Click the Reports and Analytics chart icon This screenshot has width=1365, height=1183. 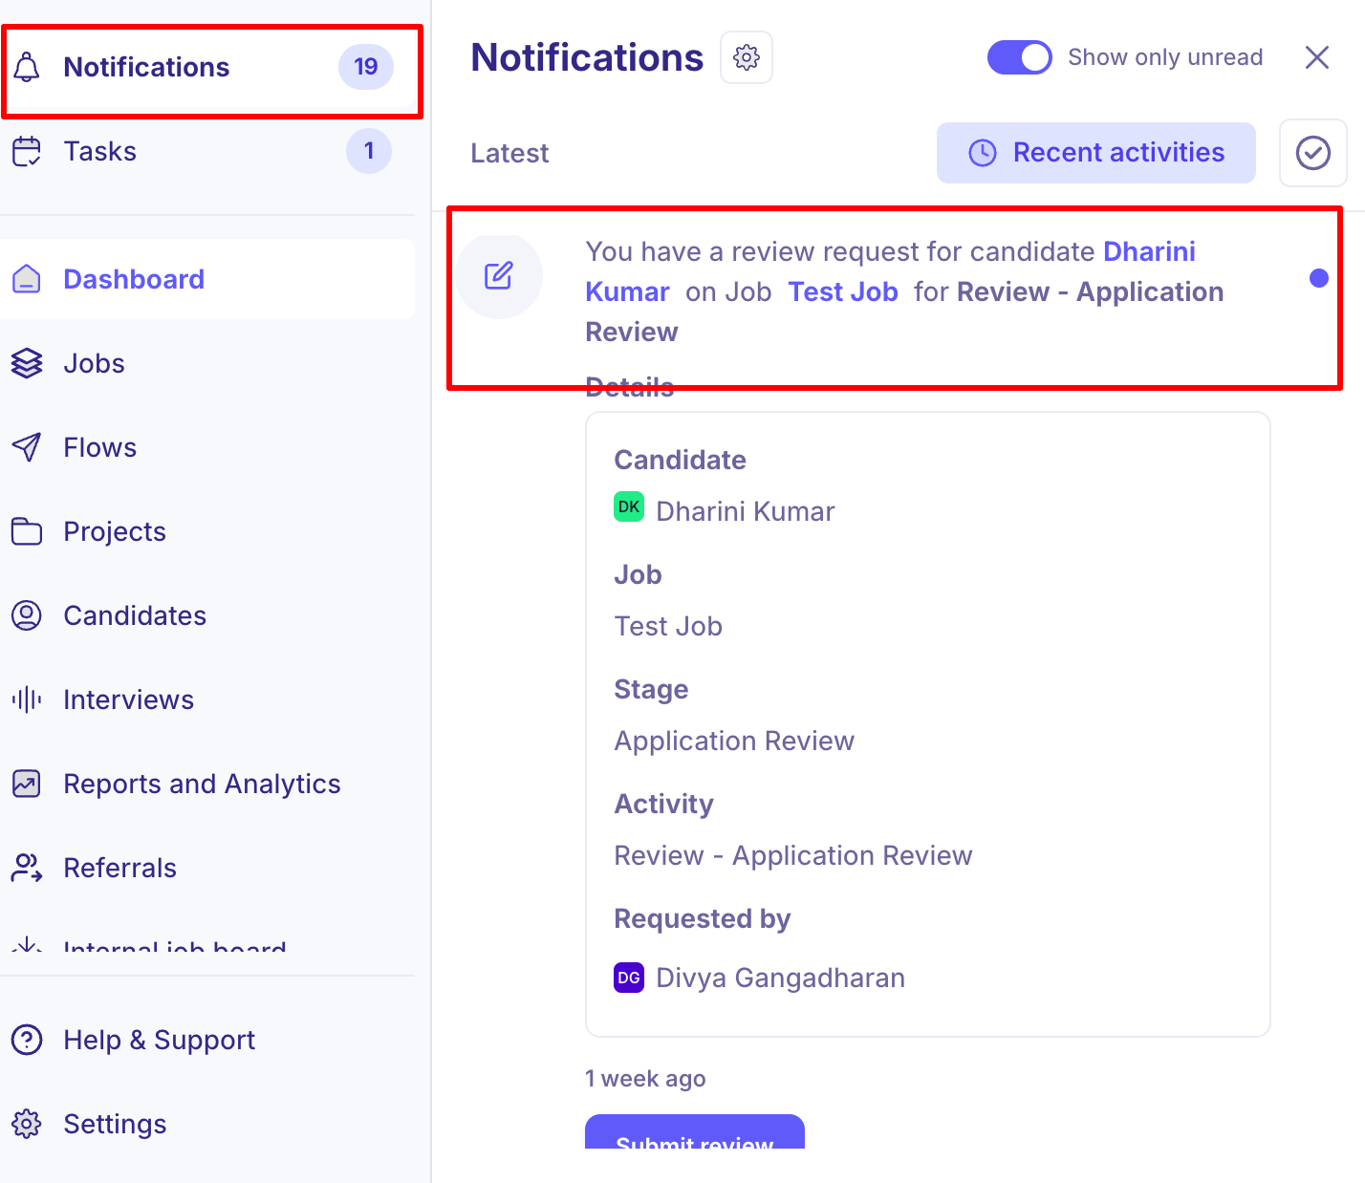pos(27,784)
